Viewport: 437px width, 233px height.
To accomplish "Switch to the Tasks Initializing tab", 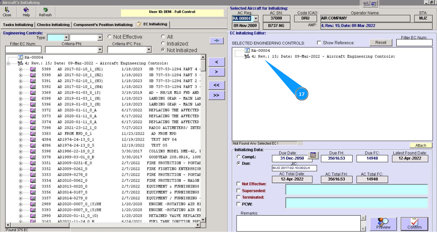I will click(18, 25).
